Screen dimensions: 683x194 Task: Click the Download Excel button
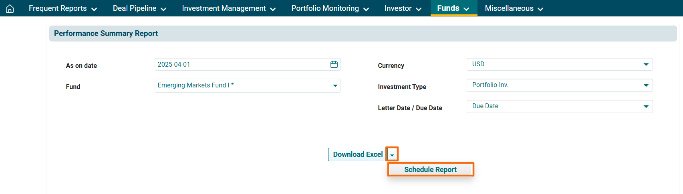[357, 154]
